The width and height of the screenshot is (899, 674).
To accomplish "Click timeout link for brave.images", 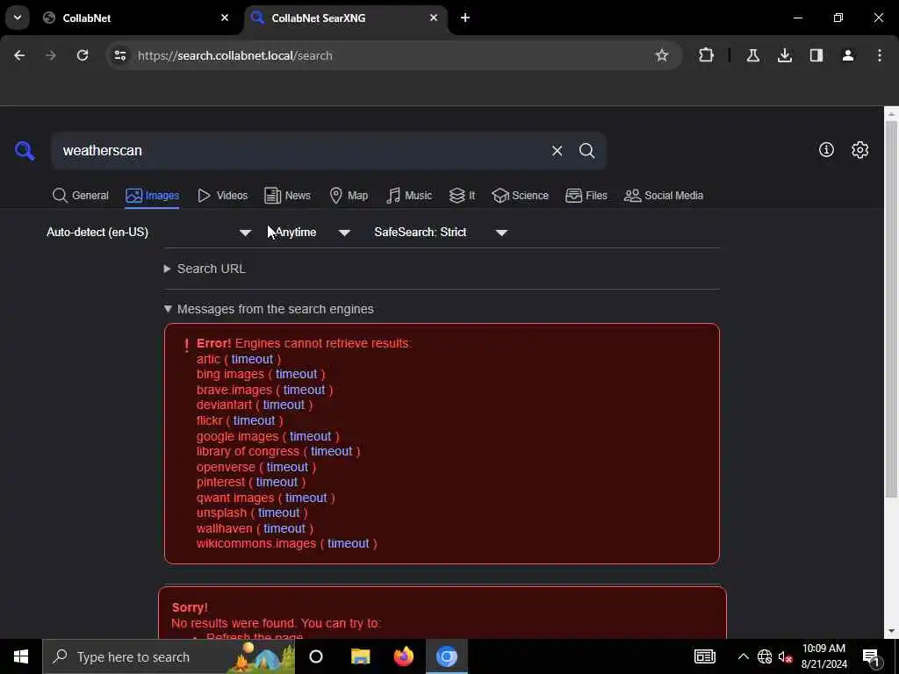I will [304, 390].
